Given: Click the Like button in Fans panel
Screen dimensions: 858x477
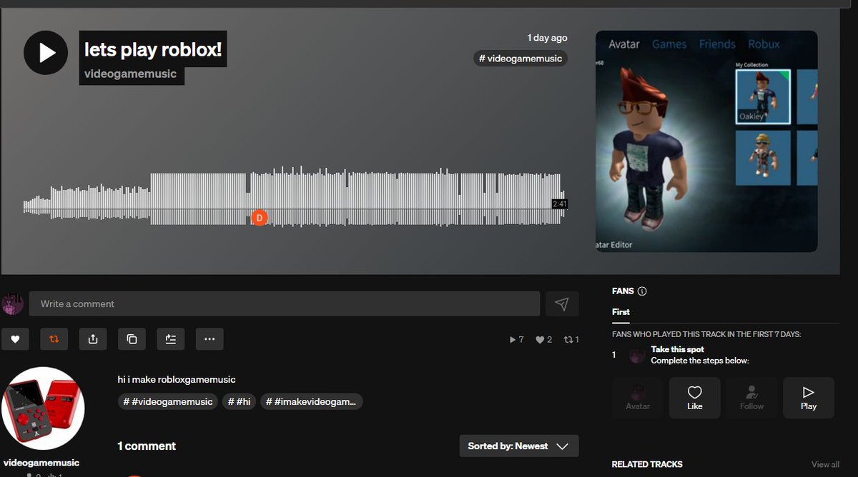Looking at the screenshot, I should coord(694,398).
